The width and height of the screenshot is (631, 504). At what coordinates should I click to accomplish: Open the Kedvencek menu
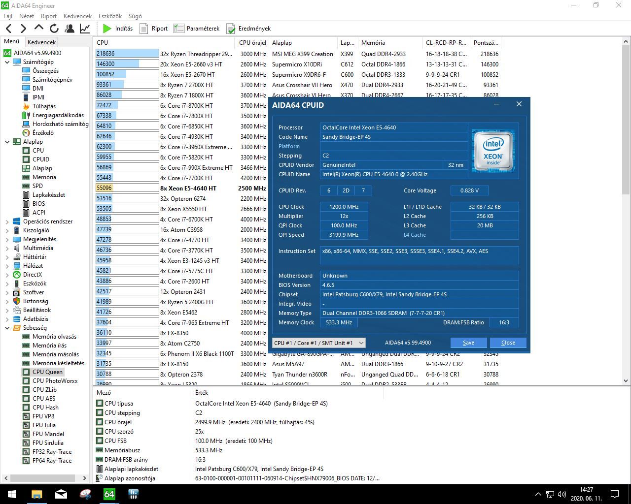pyautogui.click(x=77, y=16)
